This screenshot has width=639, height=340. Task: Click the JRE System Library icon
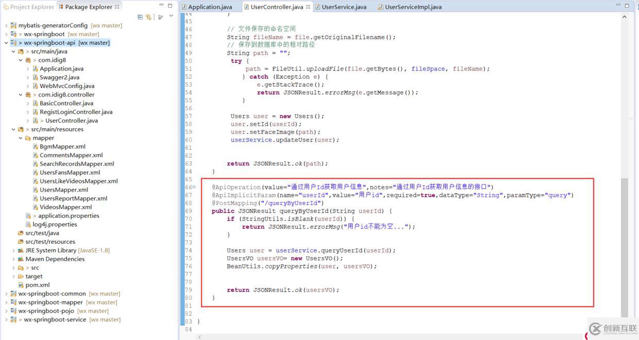(21, 250)
